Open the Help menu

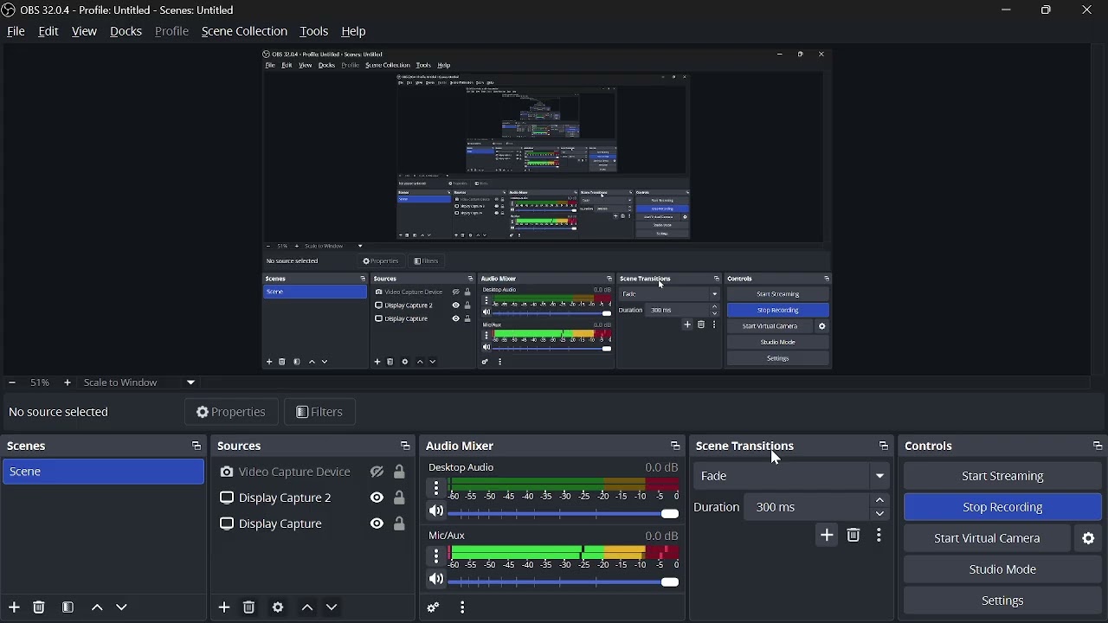tap(354, 31)
